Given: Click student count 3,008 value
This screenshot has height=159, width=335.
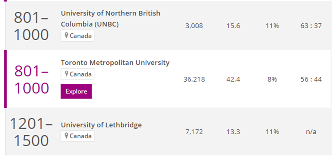Looking at the screenshot, I should [x=194, y=26].
